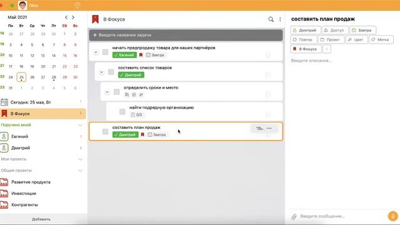
Task: Check off 'найти подрядную организацию' task
Action: pyautogui.click(x=122, y=112)
